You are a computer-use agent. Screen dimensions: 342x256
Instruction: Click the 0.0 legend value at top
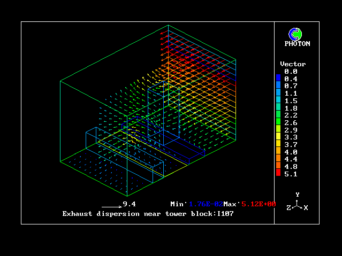point(291,71)
